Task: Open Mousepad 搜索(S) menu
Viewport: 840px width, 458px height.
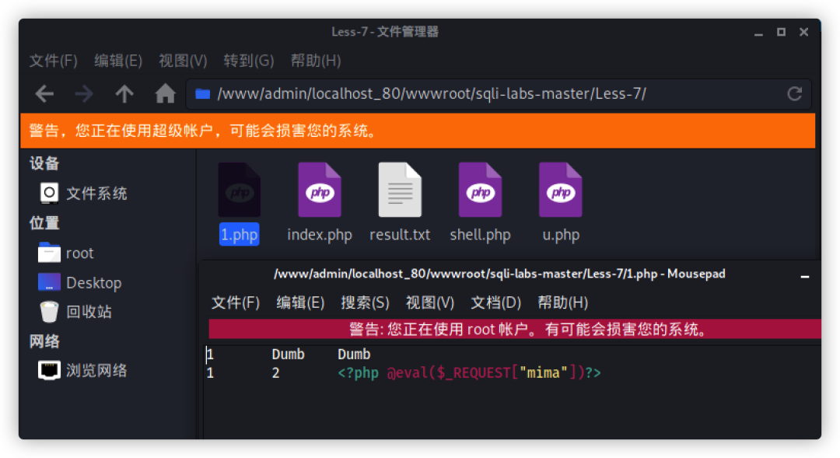Action: pyautogui.click(x=365, y=302)
